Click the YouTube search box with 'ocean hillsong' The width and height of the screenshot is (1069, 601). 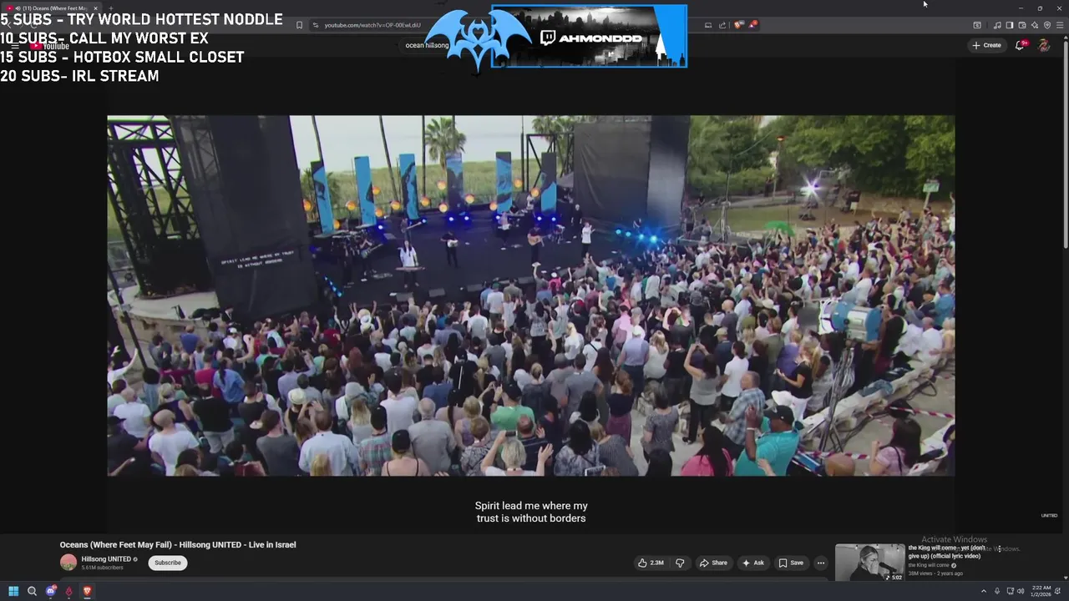pos(427,45)
